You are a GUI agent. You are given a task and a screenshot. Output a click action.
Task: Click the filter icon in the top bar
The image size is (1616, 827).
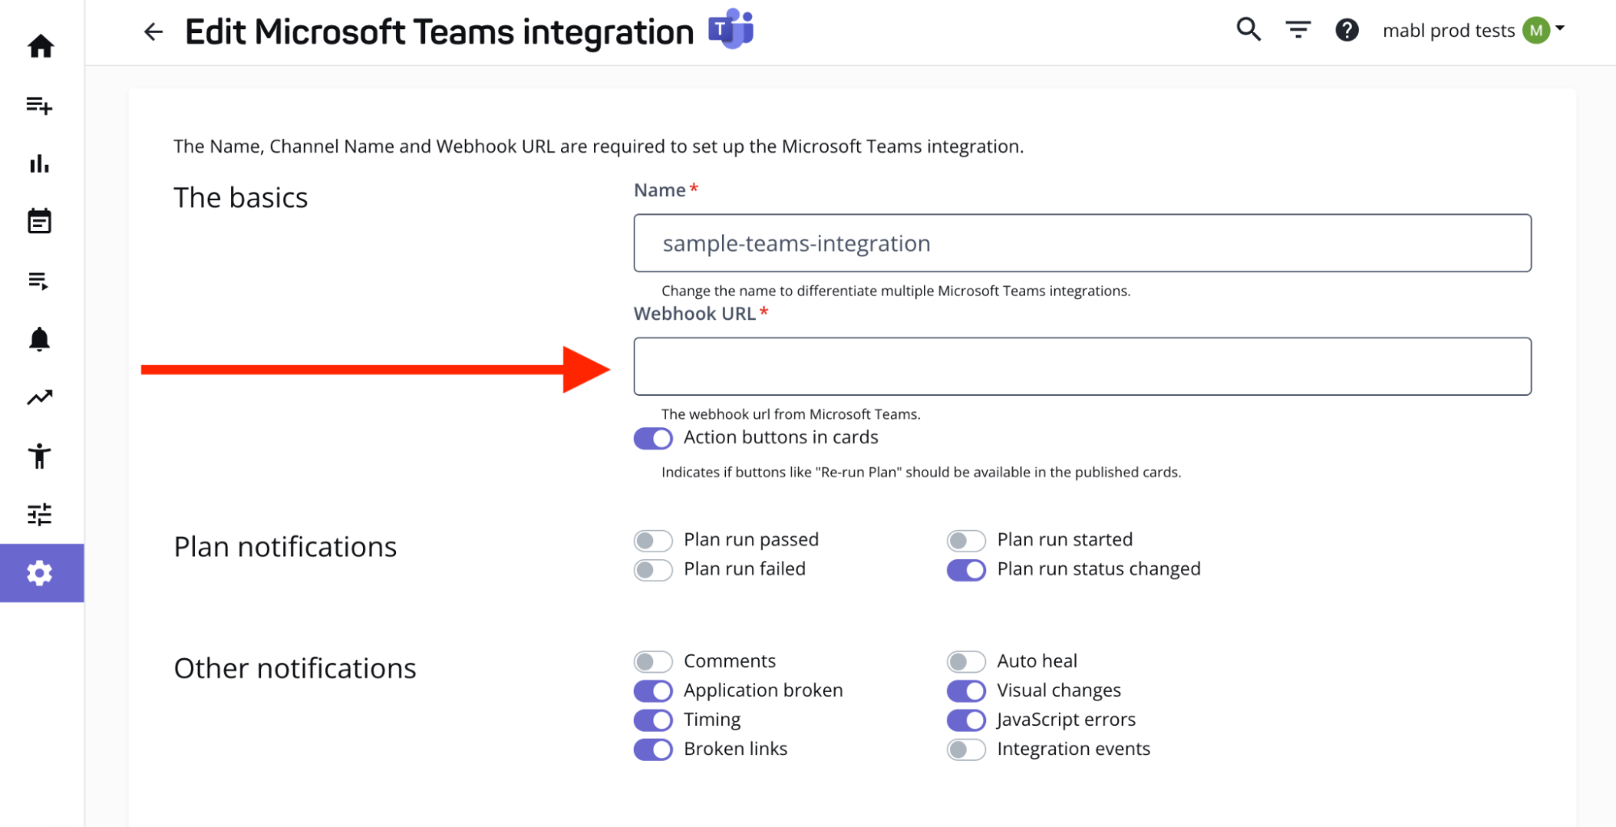tap(1297, 29)
